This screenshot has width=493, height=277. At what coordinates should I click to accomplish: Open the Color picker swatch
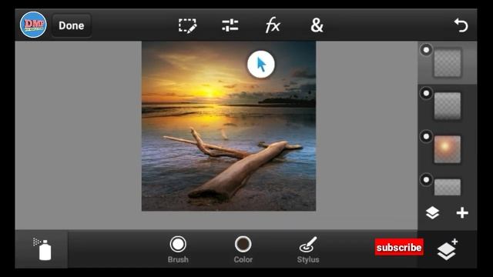pos(243,249)
